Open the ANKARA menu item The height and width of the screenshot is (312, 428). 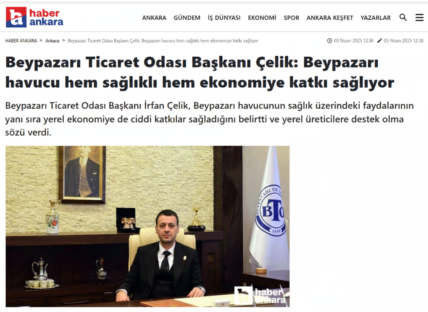pyautogui.click(x=154, y=18)
